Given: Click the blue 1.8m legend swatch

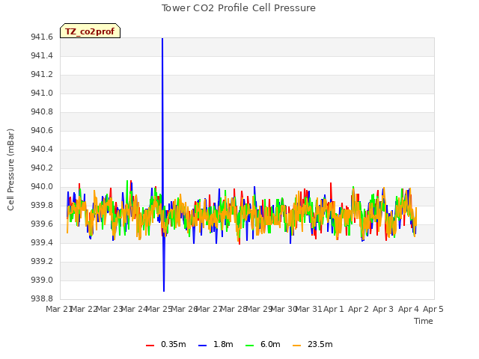Looking at the screenshot, I should pyautogui.click(x=202, y=346).
